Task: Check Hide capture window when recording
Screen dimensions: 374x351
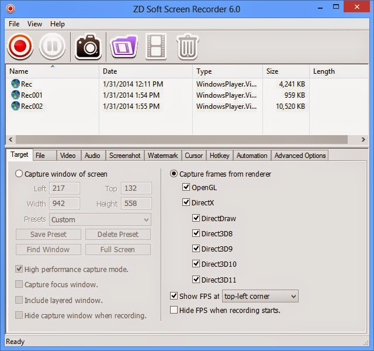Action: tap(19, 315)
